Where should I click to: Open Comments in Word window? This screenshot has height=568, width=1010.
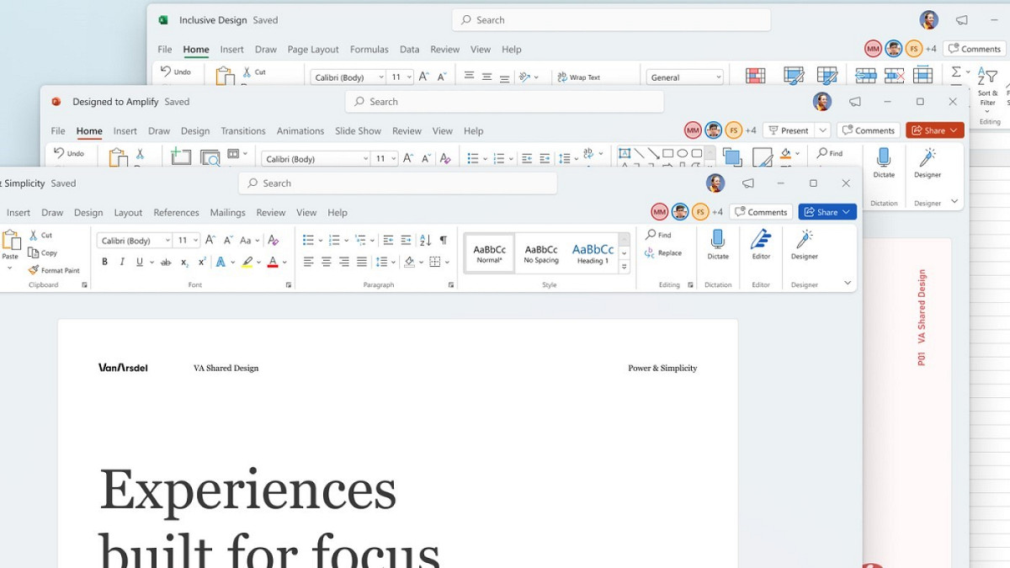(x=761, y=212)
